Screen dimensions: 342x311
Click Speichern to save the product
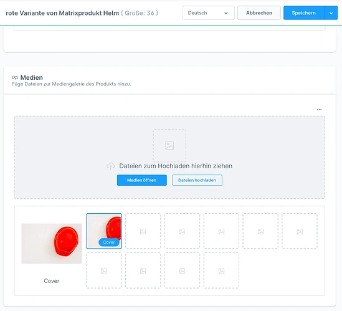[x=303, y=13]
